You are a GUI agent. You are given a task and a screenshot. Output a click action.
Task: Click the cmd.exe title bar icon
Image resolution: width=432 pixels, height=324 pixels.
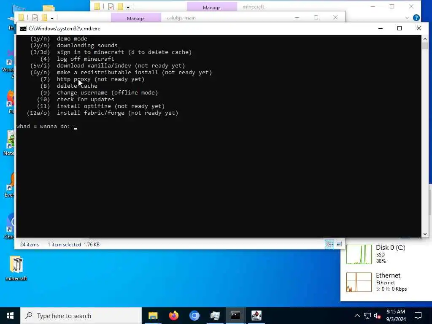pyautogui.click(x=23, y=29)
